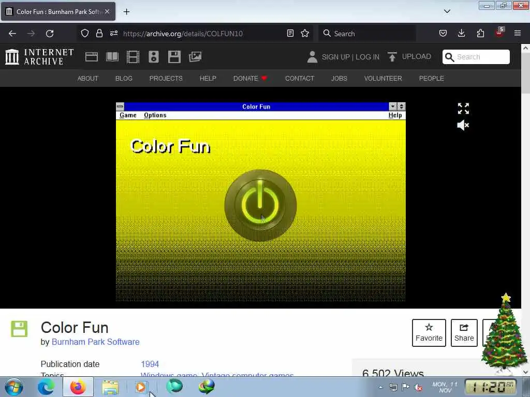This screenshot has height=397, width=530.
Task: Open the Software floppy section icon
Action: coord(174,57)
